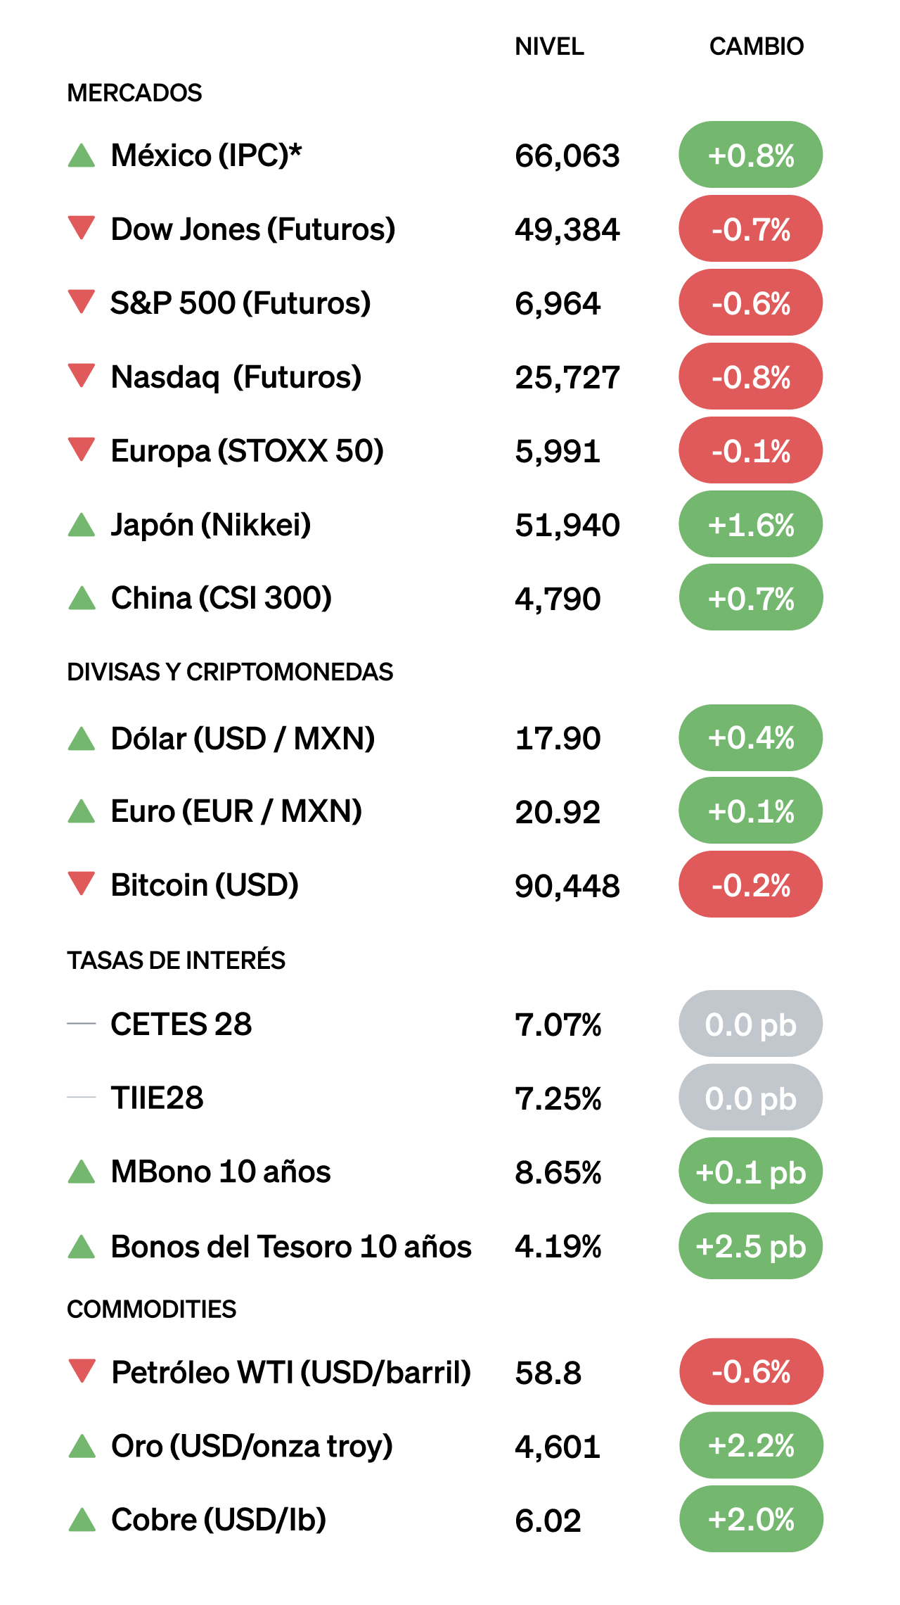The height and width of the screenshot is (1605, 900).
Task: Click the red down arrow beside Bitcoin (USD)
Action: pos(82,883)
